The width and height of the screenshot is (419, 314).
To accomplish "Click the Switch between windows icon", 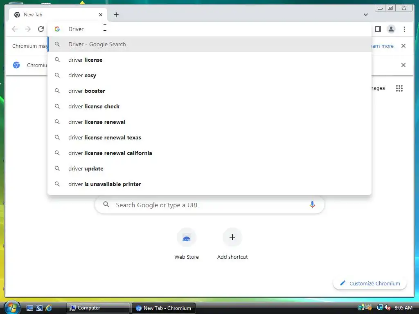I will (x=39, y=308).
